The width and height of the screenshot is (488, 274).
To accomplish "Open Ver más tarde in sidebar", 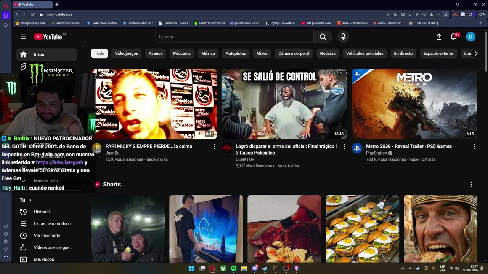I will tap(47, 236).
